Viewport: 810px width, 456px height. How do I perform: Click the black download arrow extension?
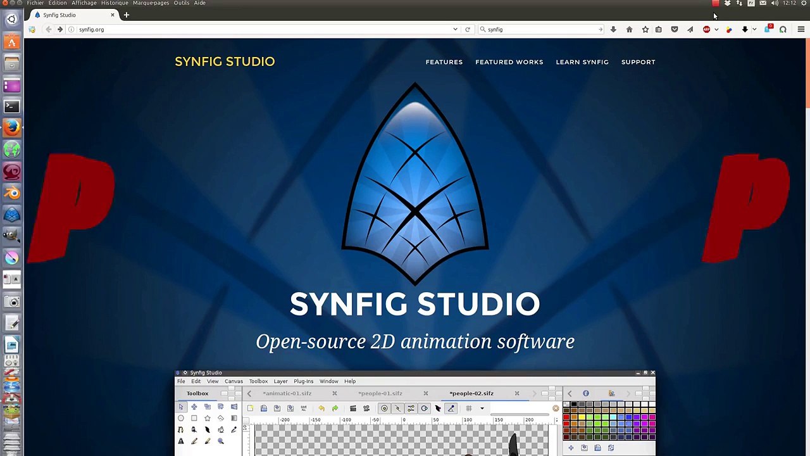pyautogui.click(x=745, y=29)
